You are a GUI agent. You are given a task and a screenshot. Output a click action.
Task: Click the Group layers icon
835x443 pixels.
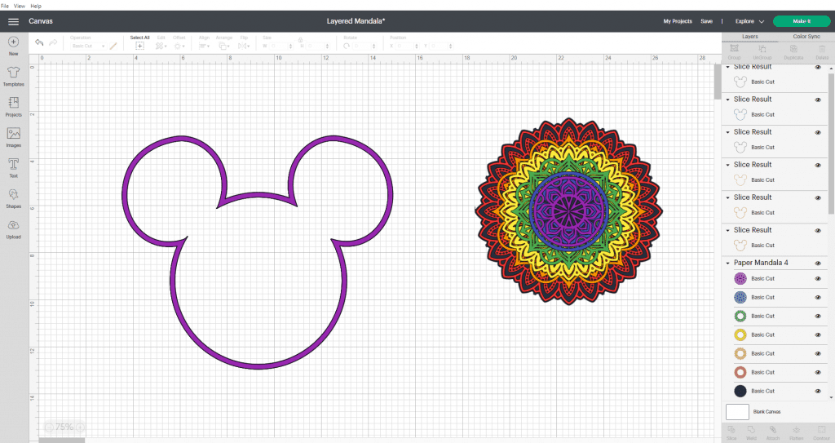tap(735, 48)
